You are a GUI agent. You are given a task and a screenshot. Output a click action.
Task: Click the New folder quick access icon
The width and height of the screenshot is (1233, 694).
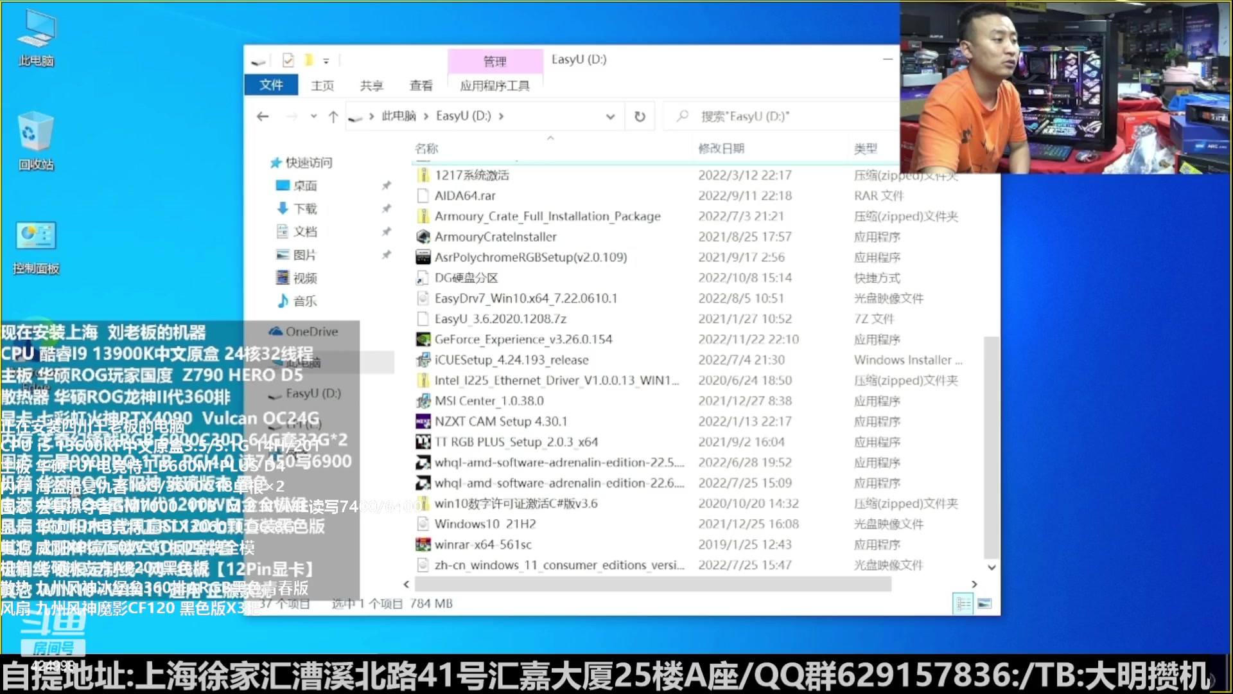309,60
